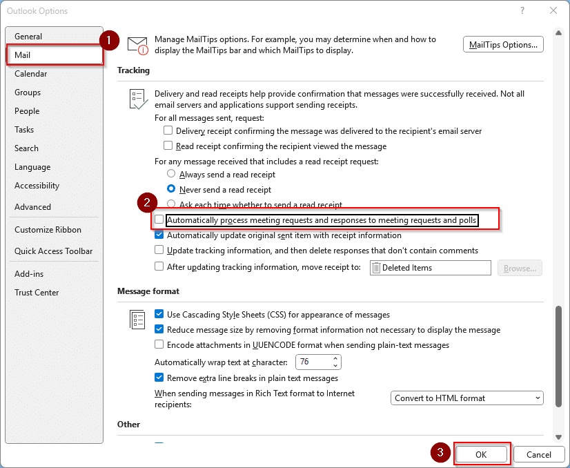Open the Rich Text conversion format dropdown
Image resolution: width=570 pixels, height=468 pixels.
point(466,398)
